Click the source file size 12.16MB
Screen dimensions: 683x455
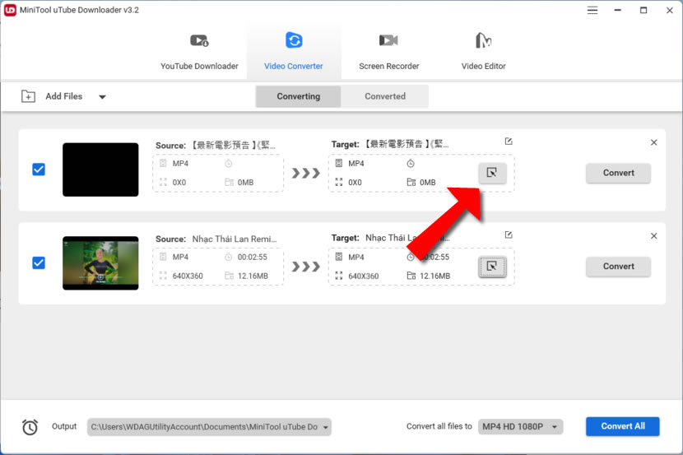coord(253,276)
